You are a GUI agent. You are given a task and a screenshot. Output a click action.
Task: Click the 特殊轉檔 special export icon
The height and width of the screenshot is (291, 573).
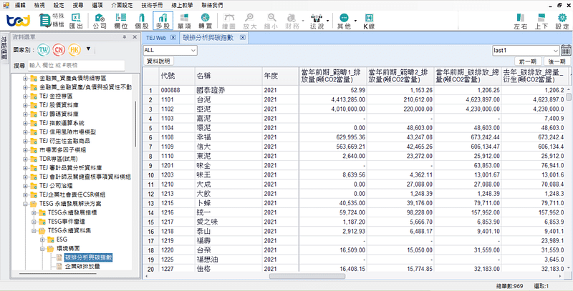52,21
